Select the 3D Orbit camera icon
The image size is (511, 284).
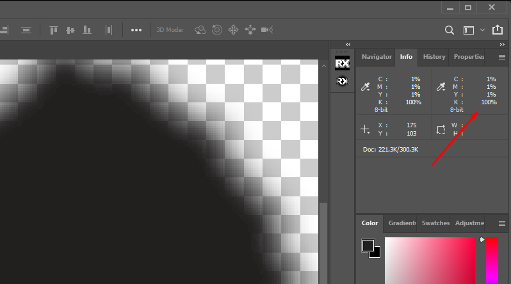coord(200,30)
